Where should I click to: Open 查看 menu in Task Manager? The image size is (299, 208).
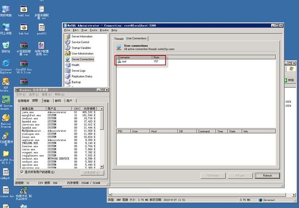(x=46, y=95)
